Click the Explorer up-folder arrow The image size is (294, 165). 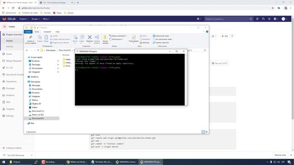[38, 50]
